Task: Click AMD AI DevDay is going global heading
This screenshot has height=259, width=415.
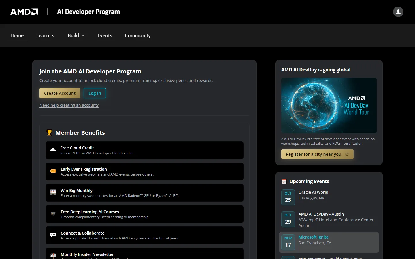Action: pos(316,70)
